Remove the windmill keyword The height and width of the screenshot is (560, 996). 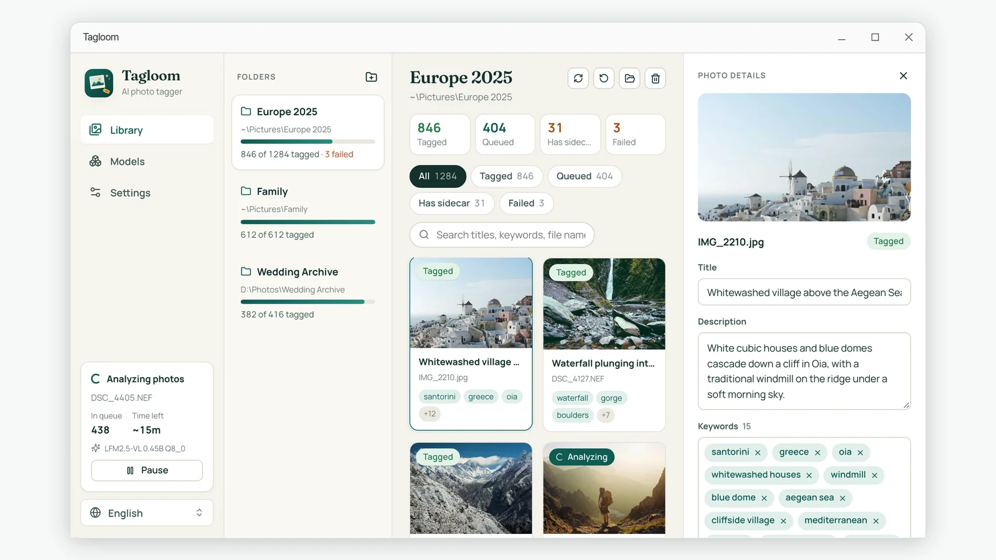tap(875, 475)
